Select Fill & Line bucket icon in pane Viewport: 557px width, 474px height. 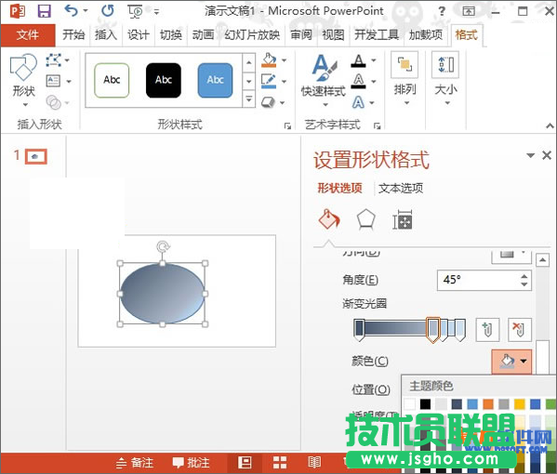coord(329,219)
